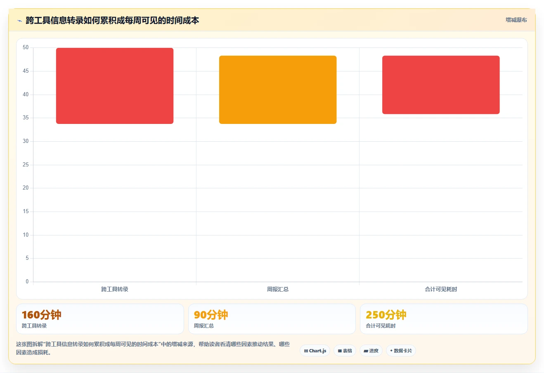Click the lightning icon beside the chart title
The image size is (544, 373).
19,21
